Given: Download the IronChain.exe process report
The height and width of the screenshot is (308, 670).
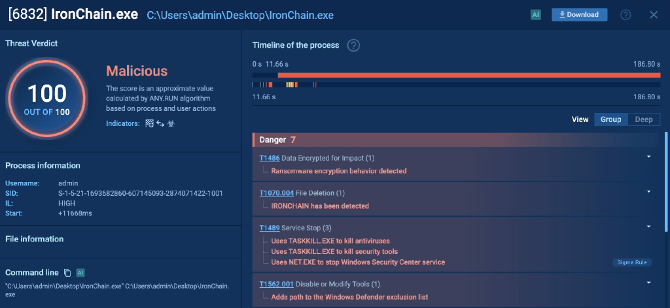Looking at the screenshot, I should (580, 15).
